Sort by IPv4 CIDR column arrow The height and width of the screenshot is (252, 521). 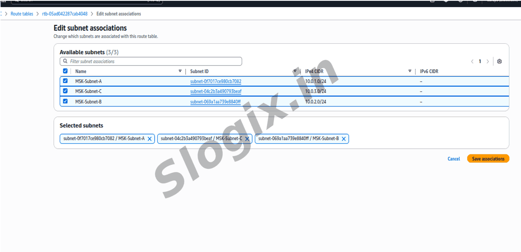click(x=410, y=71)
